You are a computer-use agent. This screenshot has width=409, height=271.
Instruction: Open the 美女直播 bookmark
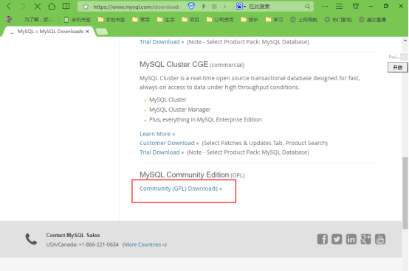coord(372,20)
